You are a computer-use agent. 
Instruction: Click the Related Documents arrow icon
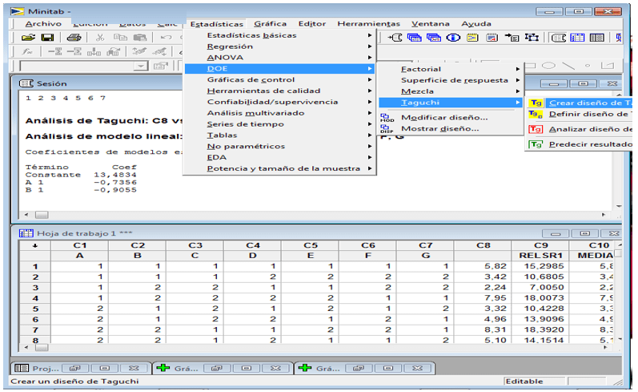click(512, 38)
